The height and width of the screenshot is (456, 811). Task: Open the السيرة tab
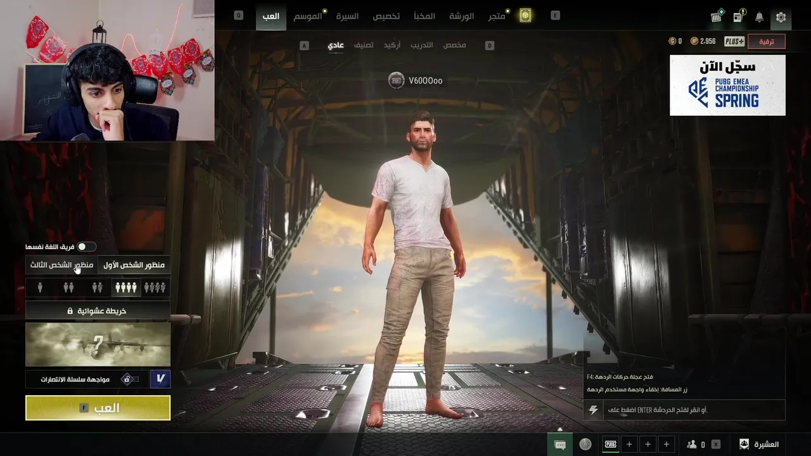pos(347,16)
